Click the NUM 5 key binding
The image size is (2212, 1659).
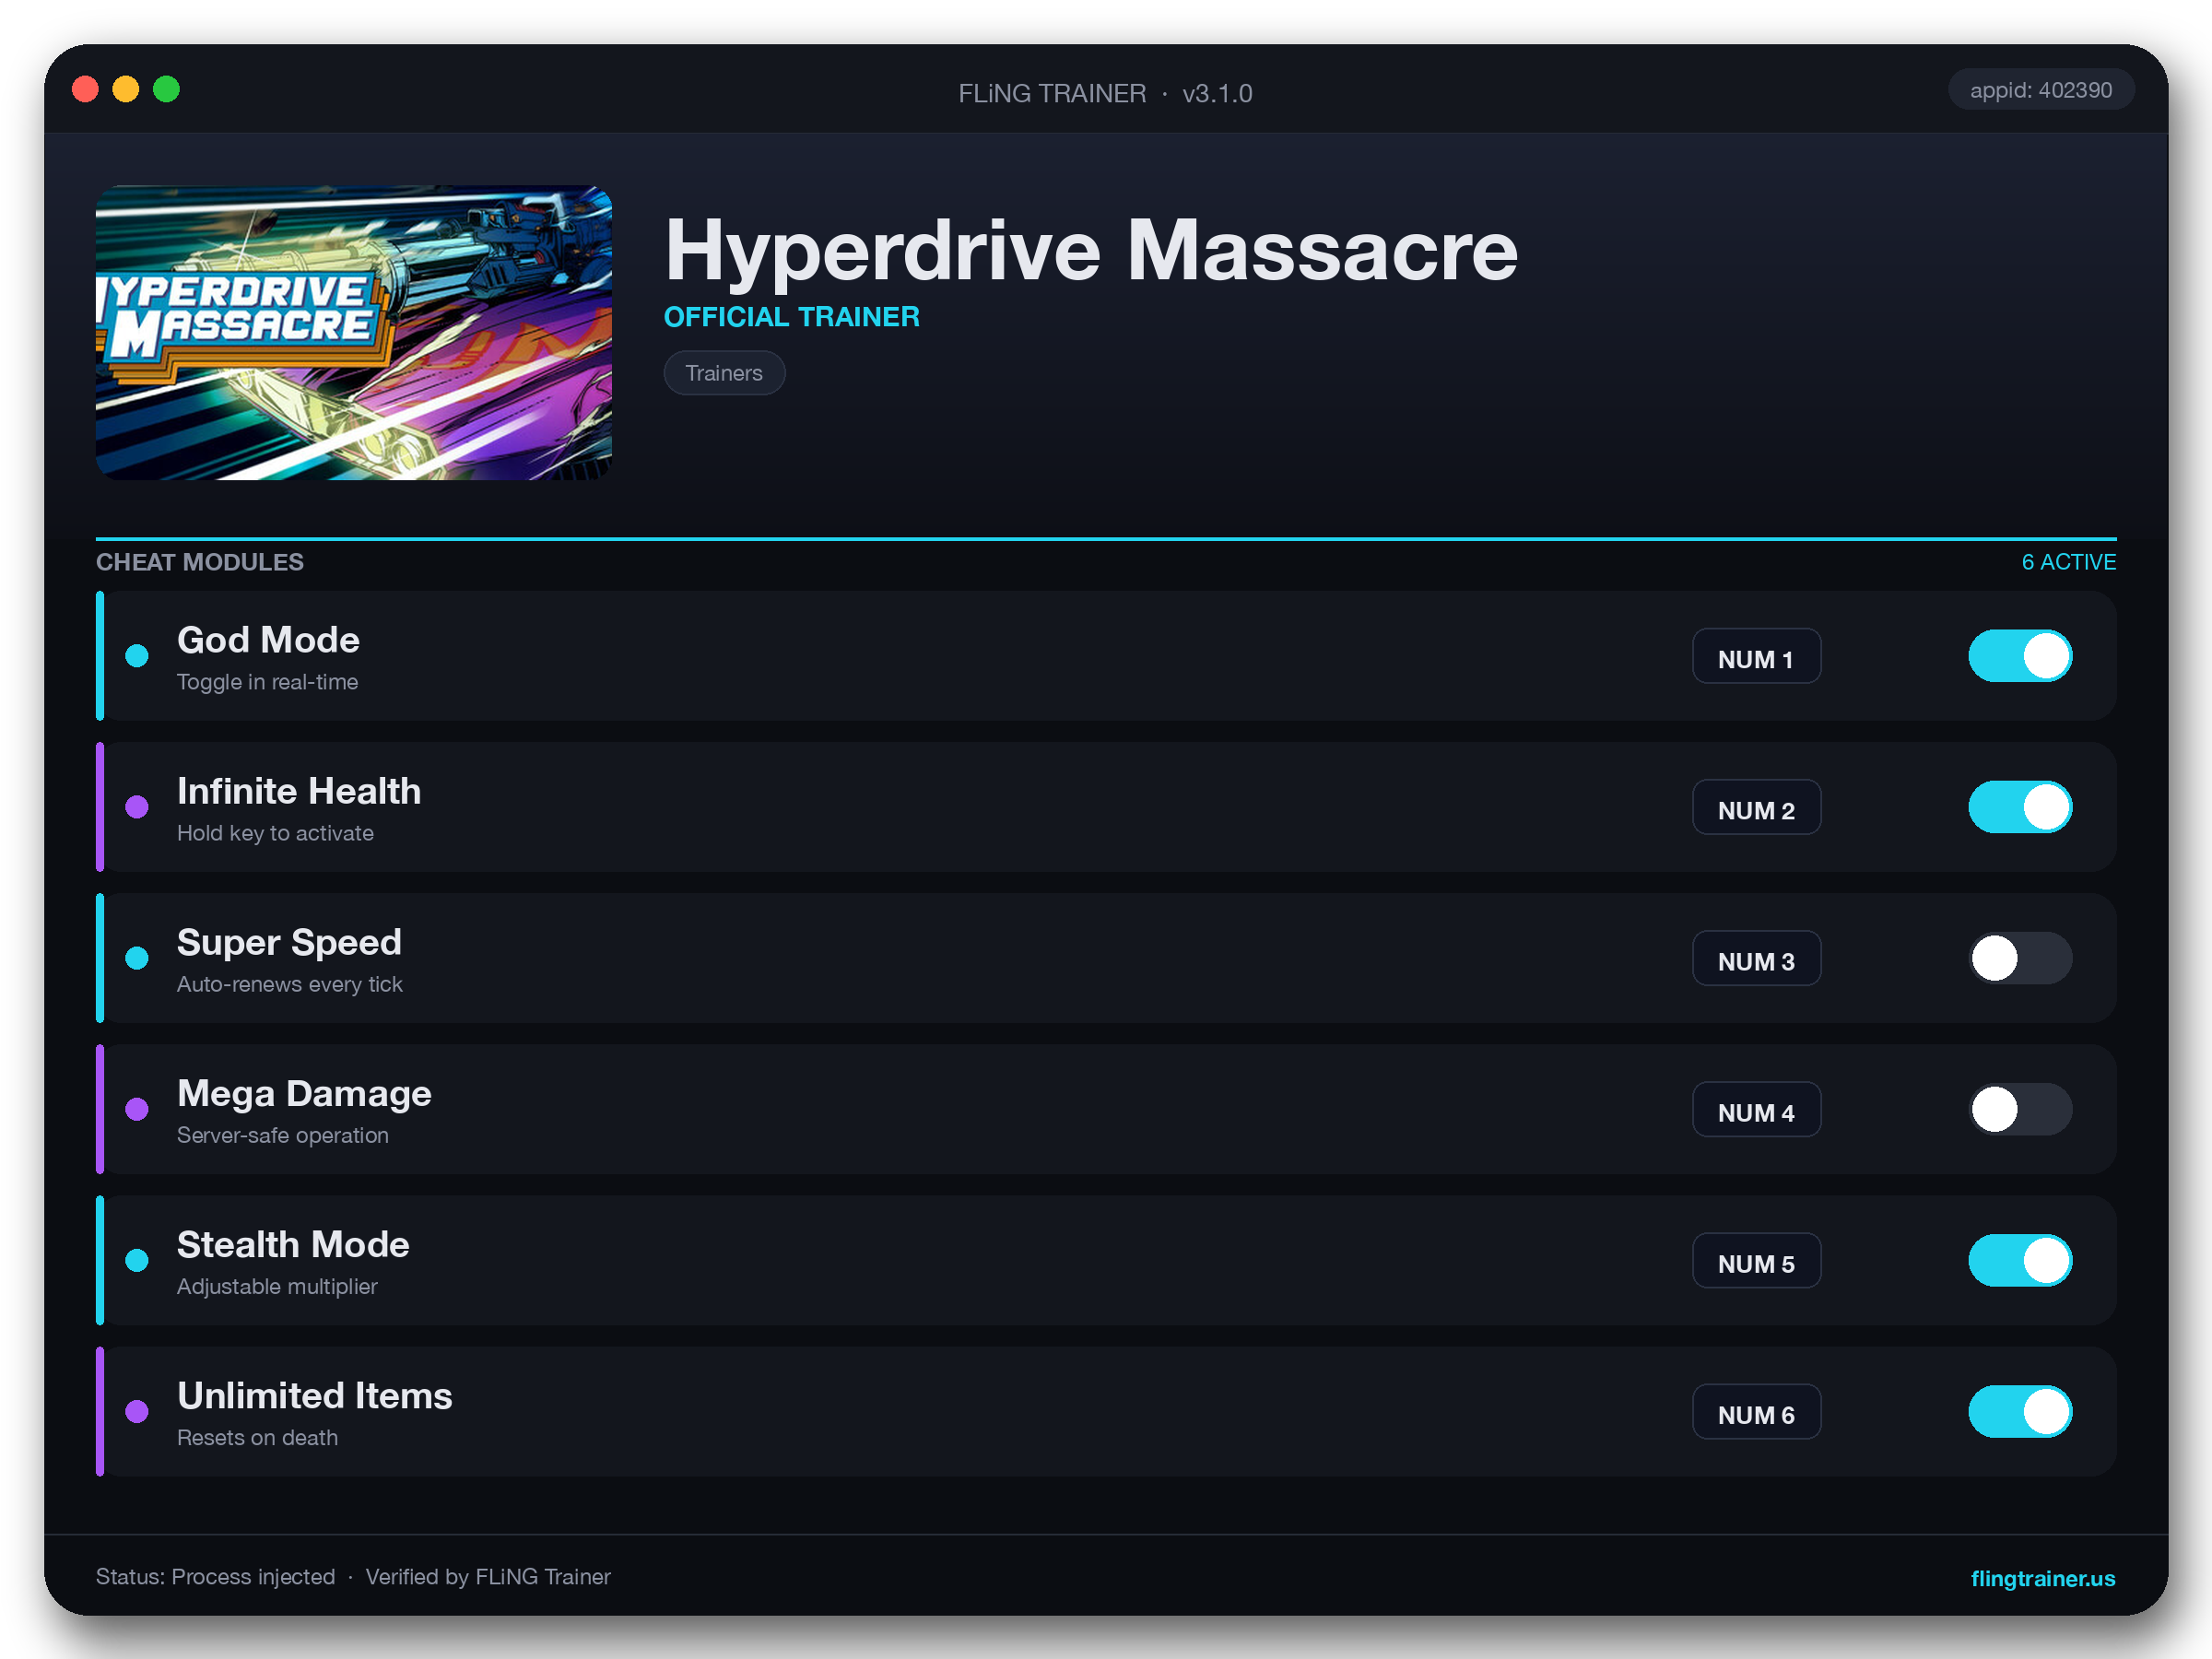tap(1756, 1261)
